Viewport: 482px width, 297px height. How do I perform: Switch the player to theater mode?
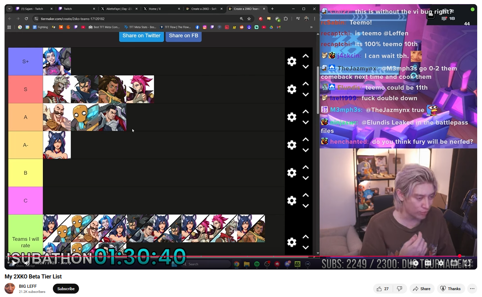pyautogui.click(x=454, y=263)
